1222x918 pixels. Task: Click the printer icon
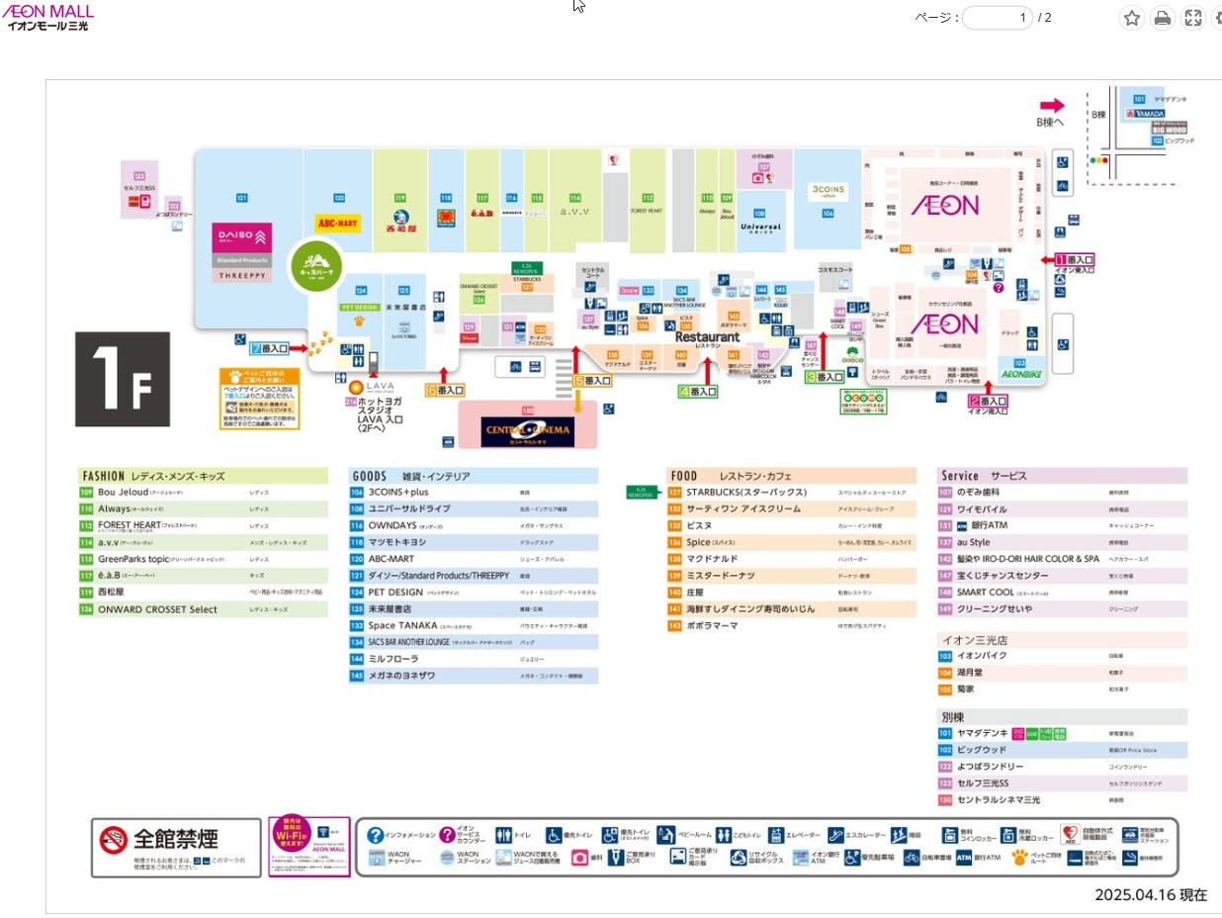1163,18
